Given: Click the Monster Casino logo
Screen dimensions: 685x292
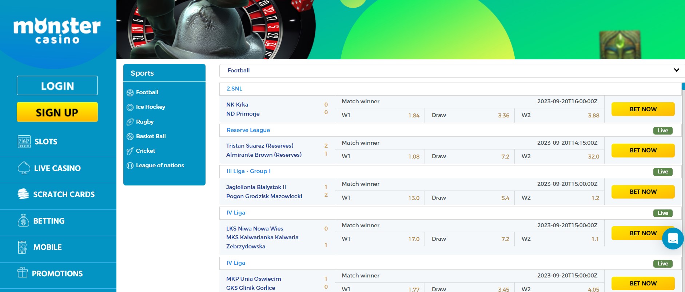Looking at the screenshot, I should coord(57,31).
